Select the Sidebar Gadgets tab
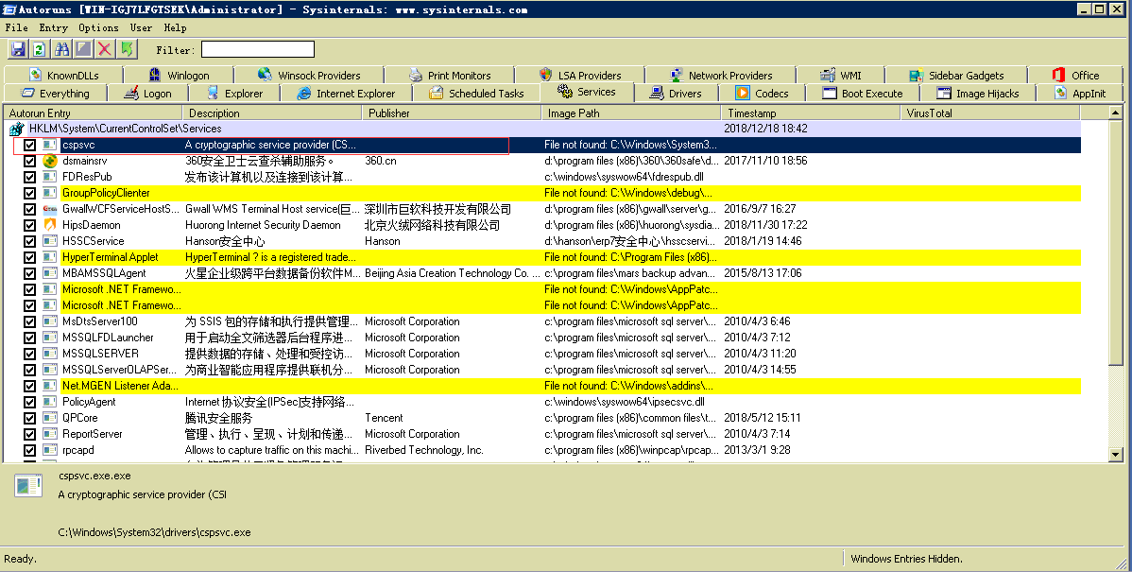 [x=956, y=75]
